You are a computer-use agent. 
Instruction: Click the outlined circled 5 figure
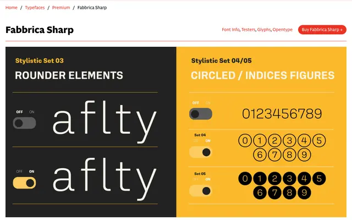(319, 141)
